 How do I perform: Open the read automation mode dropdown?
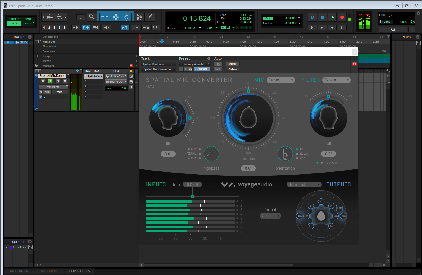(60, 92)
